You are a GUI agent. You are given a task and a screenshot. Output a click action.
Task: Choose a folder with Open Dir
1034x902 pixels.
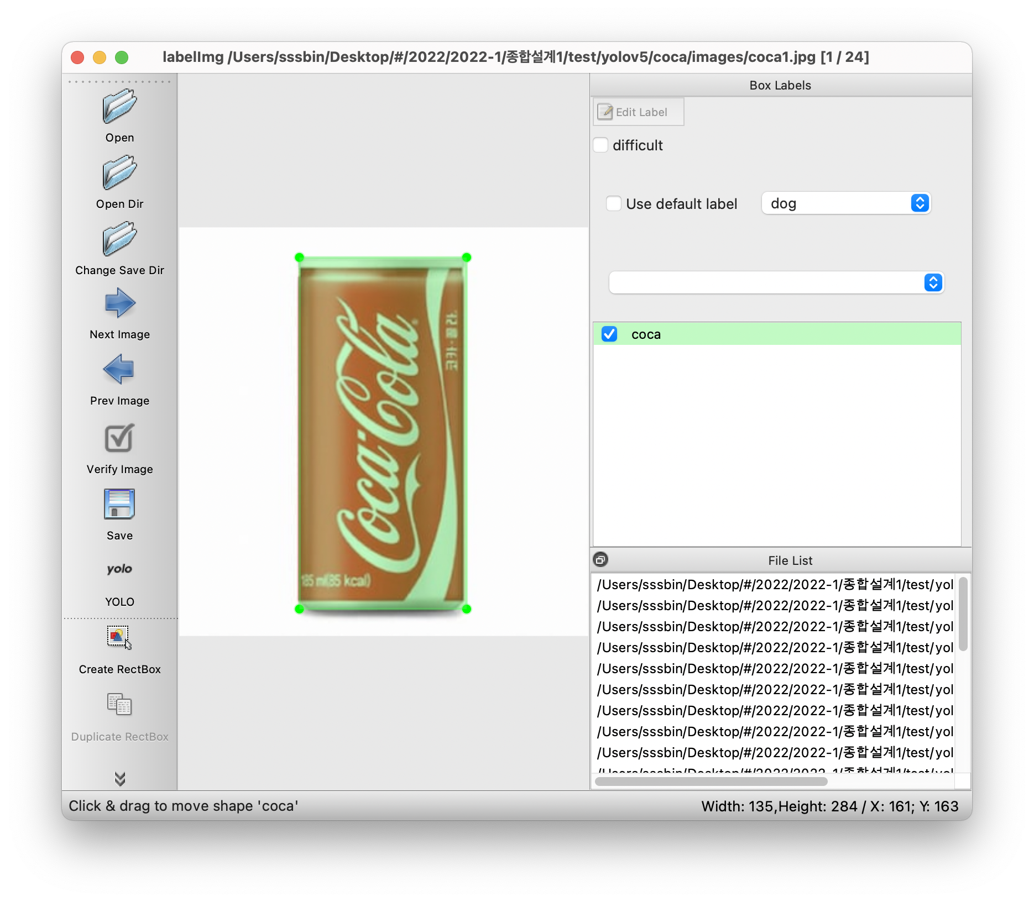tap(119, 173)
